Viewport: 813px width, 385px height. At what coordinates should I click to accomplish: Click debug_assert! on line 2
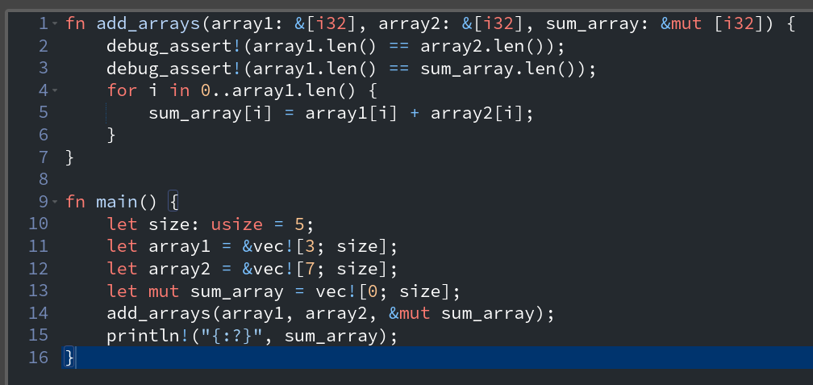click(174, 46)
